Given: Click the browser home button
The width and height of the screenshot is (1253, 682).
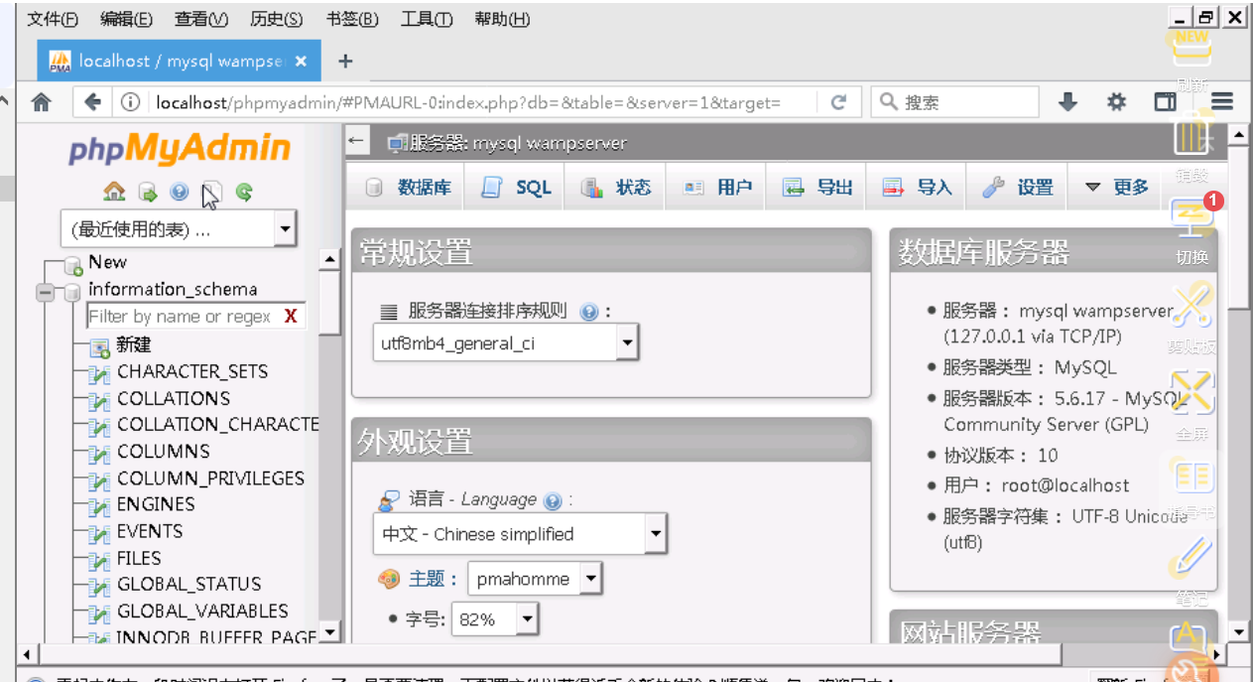Looking at the screenshot, I should click(41, 102).
